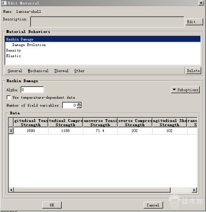
Task: Select Longitudinal Tensile Strength column header
Action: point(31,123)
